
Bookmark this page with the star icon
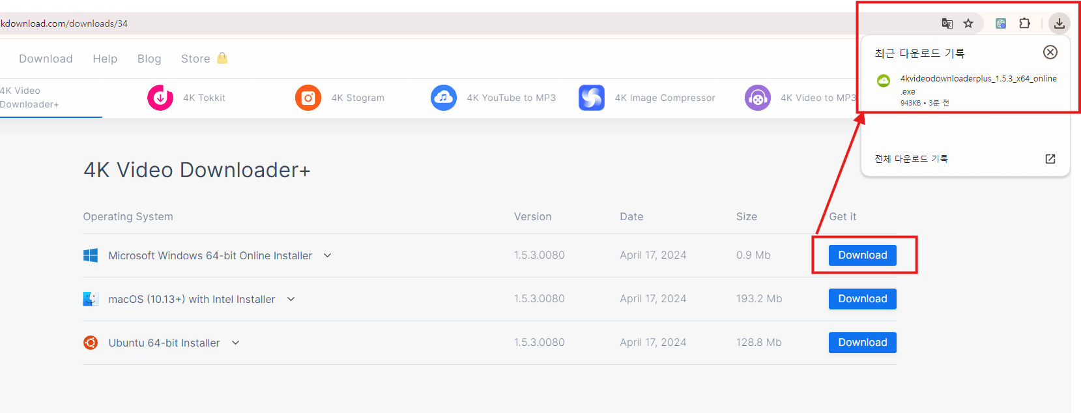(968, 23)
